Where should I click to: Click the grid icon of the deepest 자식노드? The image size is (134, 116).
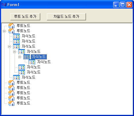[32, 62]
